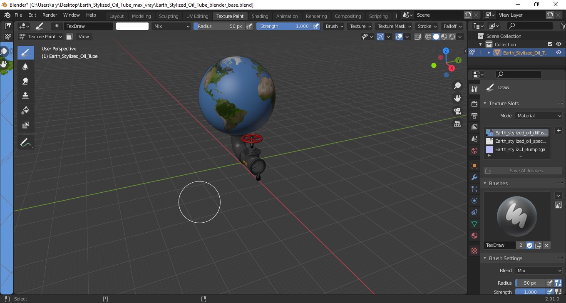Toggle show gizmo button
Screen dimensions: 566x303
pos(380,37)
